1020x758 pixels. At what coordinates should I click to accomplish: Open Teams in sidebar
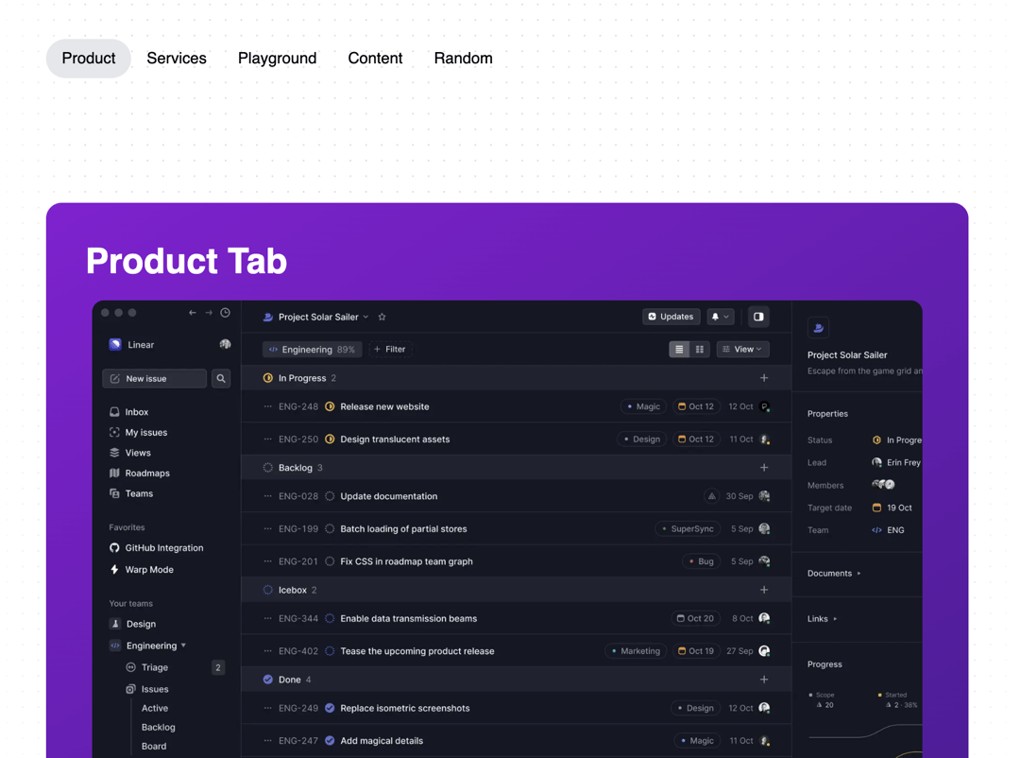[x=131, y=493]
